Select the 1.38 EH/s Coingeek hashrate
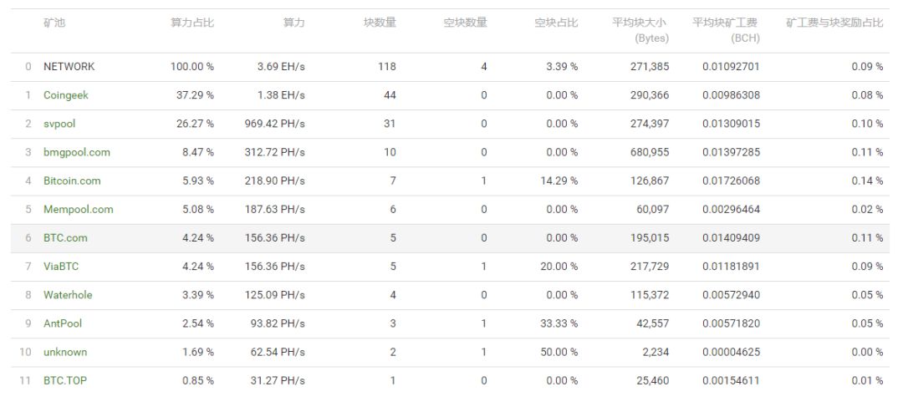The width and height of the screenshot is (903, 412). (x=281, y=95)
